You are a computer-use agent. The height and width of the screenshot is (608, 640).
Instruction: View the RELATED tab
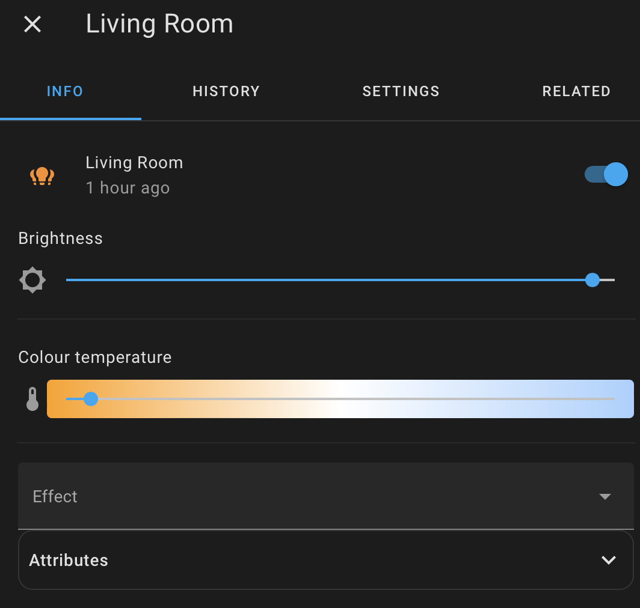coord(576,91)
